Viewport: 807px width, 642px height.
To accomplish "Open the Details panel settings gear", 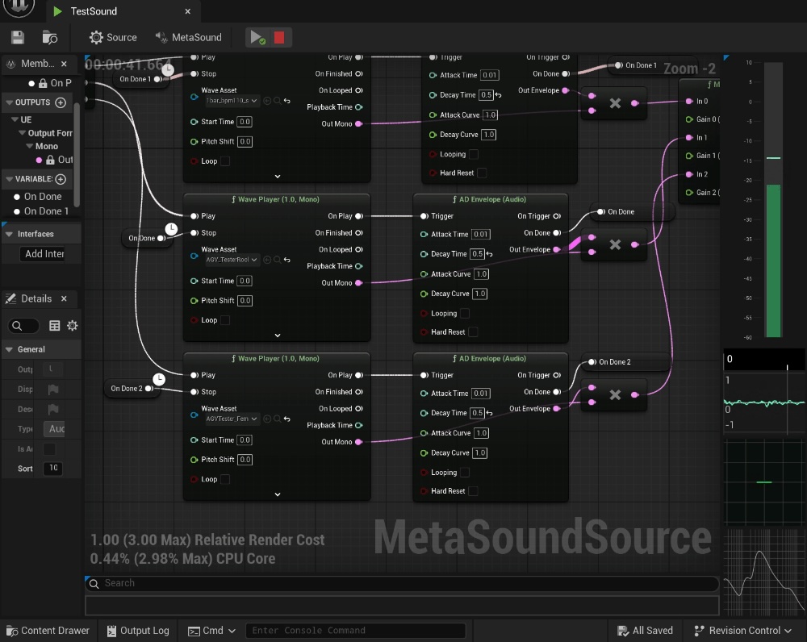I will [73, 326].
